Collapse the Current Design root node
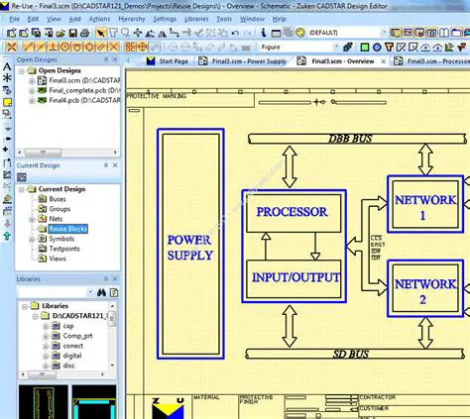470x419 pixels. [22, 189]
